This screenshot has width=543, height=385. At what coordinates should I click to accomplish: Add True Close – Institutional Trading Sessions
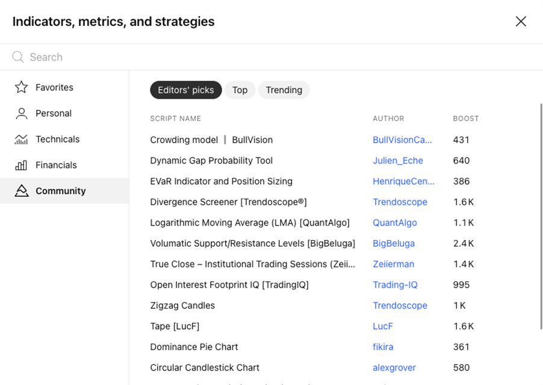click(253, 264)
